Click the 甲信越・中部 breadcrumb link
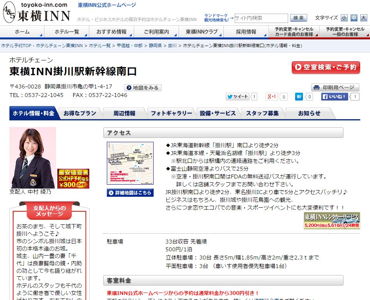 pyautogui.click(x=129, y=46)
